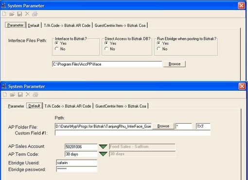Click Open folder icon in upper window toolbar
Screen dimensions: 248x180
pyautogui.click(x=12, y=14)
